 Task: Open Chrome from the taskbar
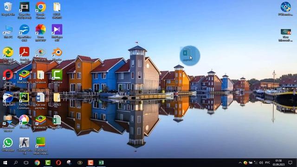pos(37,163)
